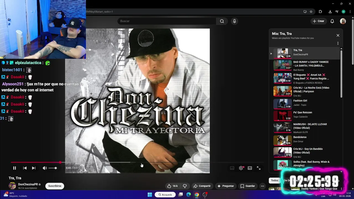
Task: Toggle subtitles button in player
Action: click(232, 168)
